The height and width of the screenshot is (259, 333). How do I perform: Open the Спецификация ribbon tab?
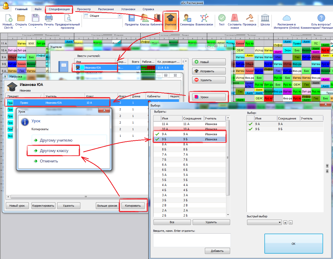coord(59,9)
